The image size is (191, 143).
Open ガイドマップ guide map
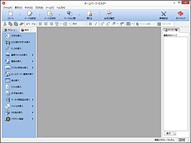(180, 15)
